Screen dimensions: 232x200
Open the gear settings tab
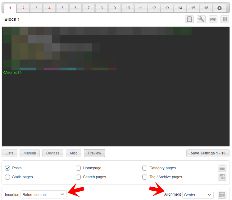[x=220, y=8]
